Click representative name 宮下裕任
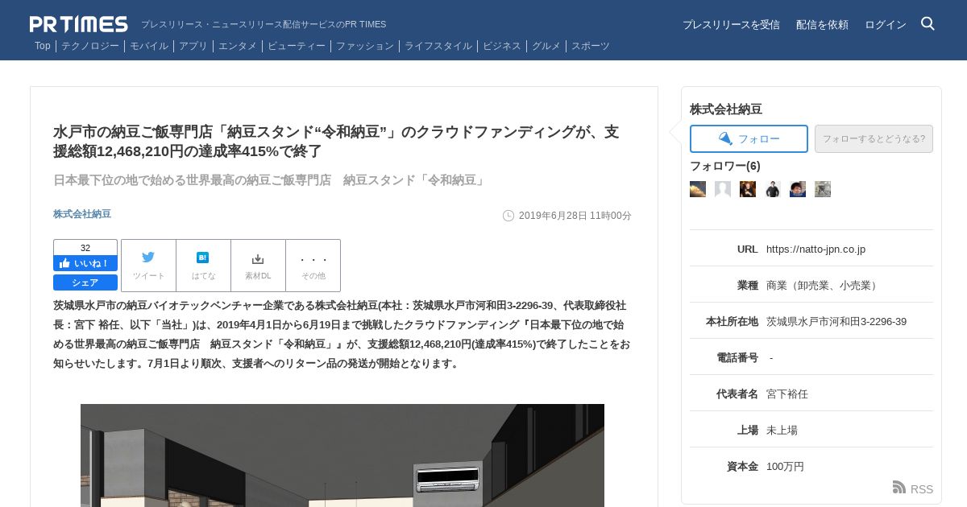 pyautogui.click(x=787, y=394)
